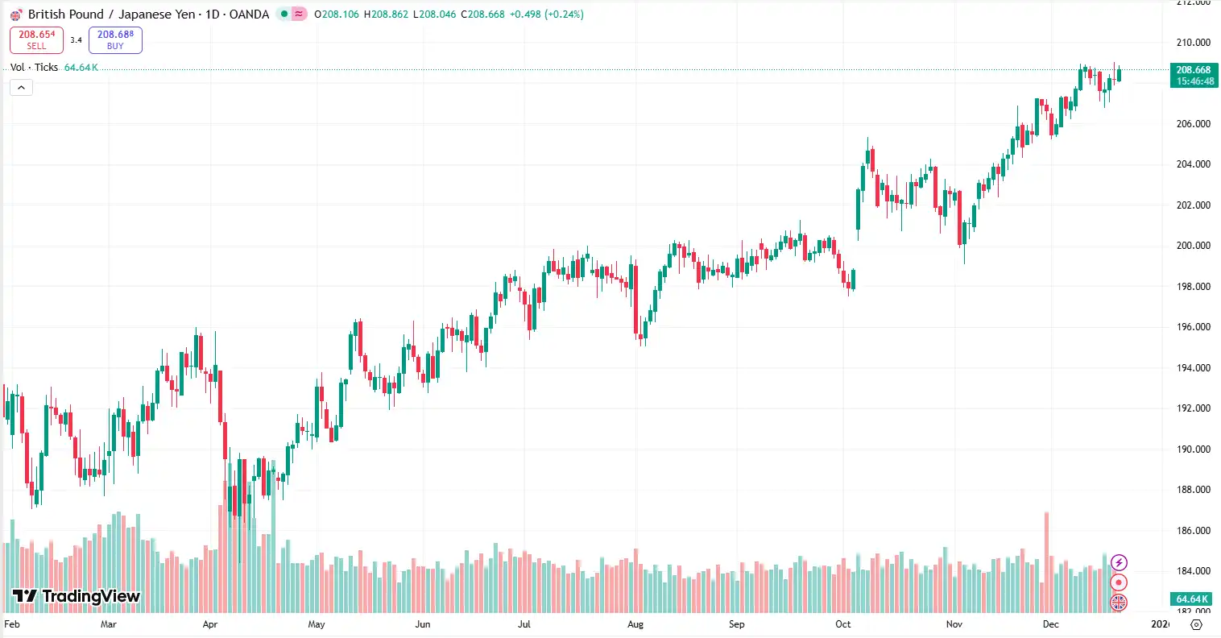The height and width of the screenshot is (638, 1221).
Task: Click the spread value 3.4 between quotes
Action: pos(77,39)
